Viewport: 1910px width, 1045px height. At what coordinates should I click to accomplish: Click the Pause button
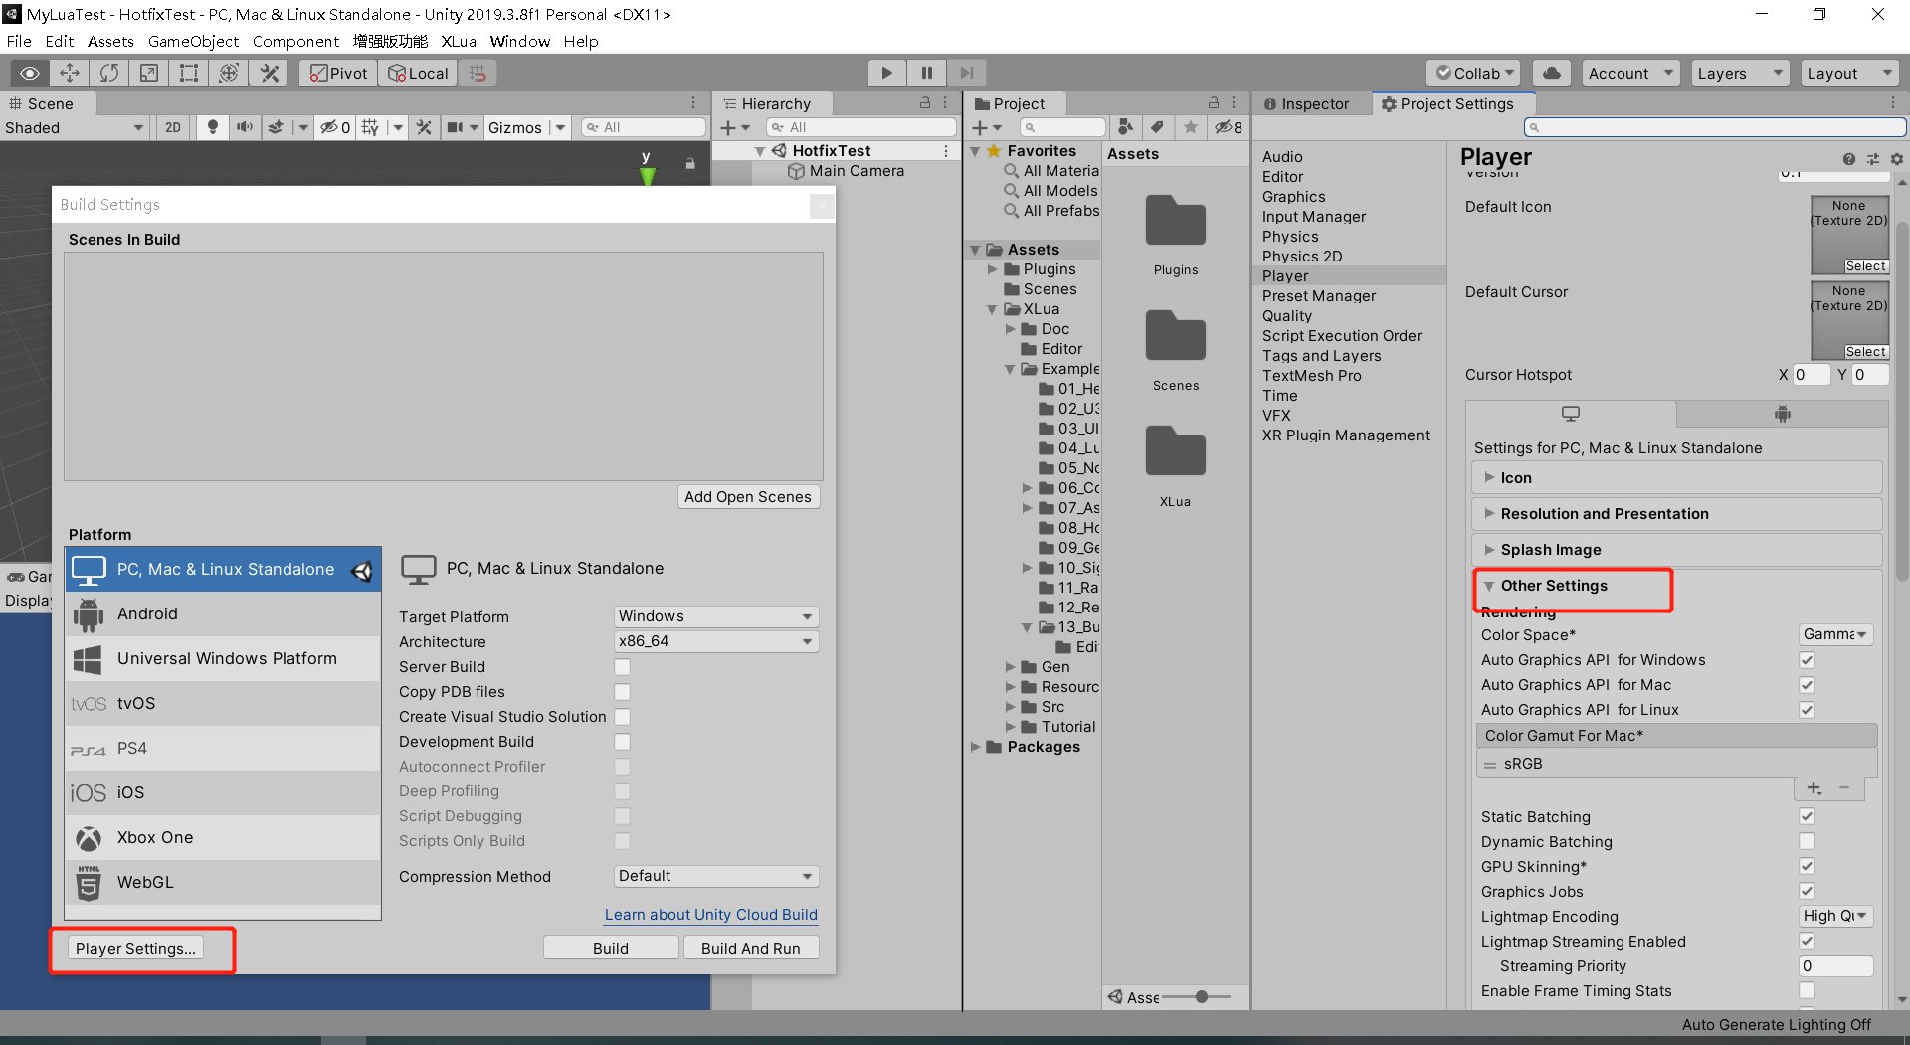click(926, 73)
